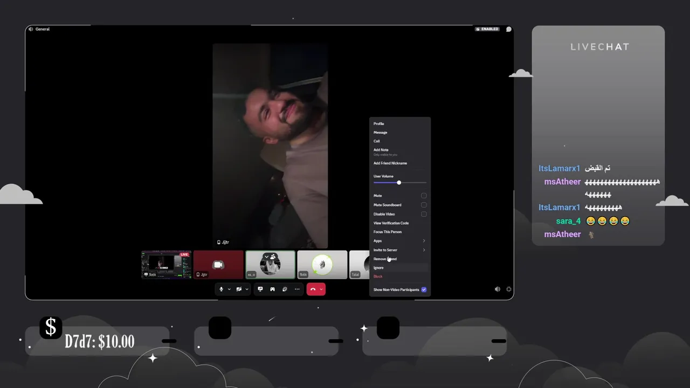Click the LIVECHAT heading
This screenshot has width=690, height=388.
pyautogui.click(x=599, y=47)
